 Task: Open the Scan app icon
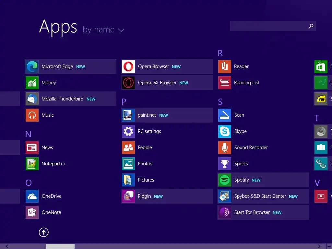[x=225, y=115]
